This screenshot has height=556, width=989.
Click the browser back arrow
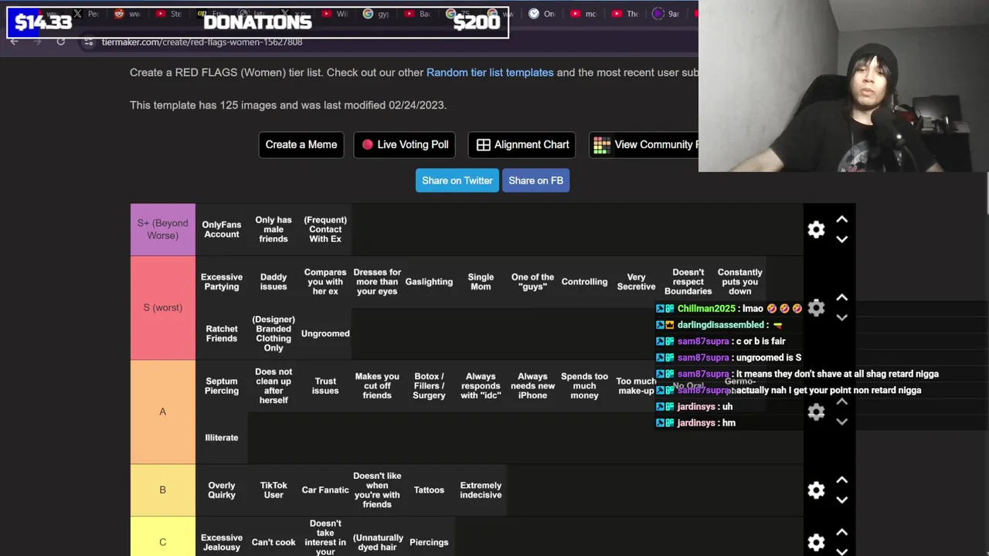tap(14, 42)
